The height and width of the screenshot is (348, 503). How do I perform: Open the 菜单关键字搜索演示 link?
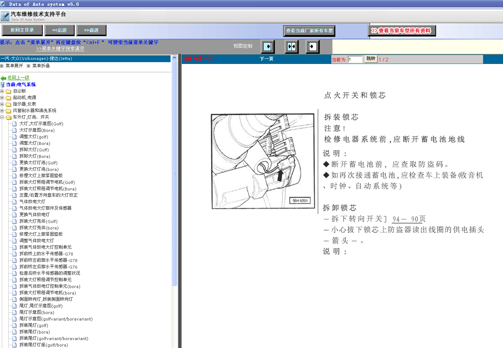tap(60, 49)
